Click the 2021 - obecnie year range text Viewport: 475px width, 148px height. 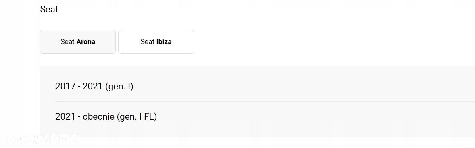[x=85, y=116]
